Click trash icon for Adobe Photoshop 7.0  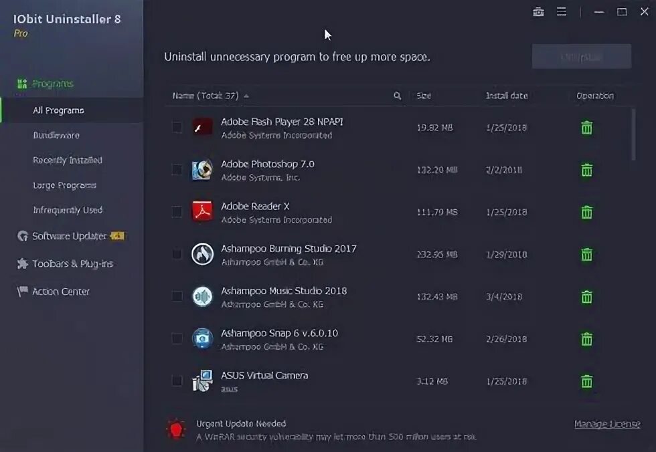coord(586,170)
